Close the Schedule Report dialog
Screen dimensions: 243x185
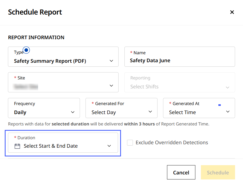coord(232,12)
